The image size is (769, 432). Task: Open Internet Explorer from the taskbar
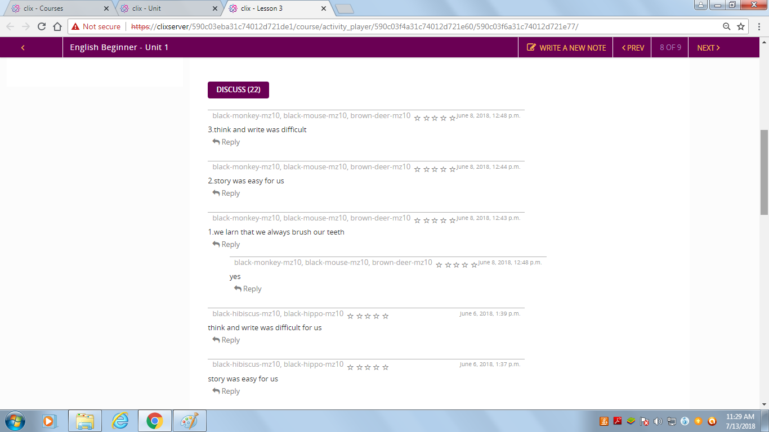click(120, 421)
